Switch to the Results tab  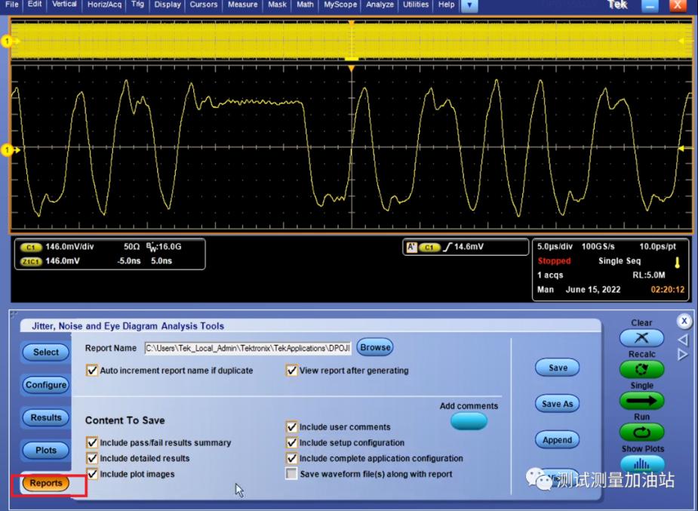pyautogui.click(x=45, y=417)
